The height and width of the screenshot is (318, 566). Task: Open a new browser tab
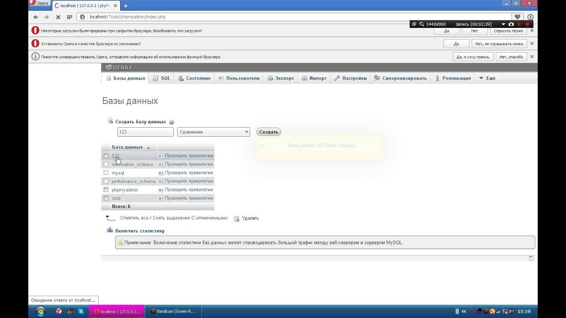point(126,6)
